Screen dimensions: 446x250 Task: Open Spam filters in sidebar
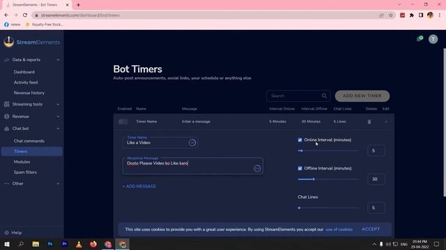click(25, 172)
